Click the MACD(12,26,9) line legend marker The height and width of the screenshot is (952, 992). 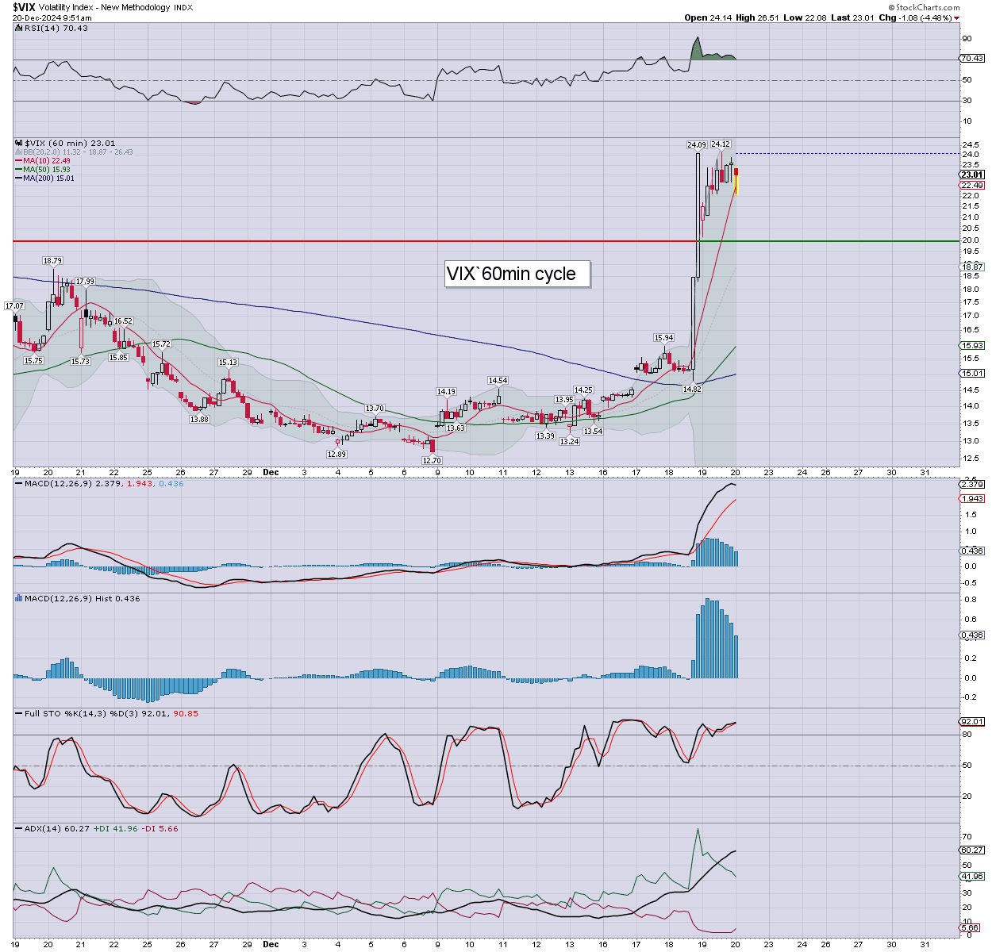19,483
